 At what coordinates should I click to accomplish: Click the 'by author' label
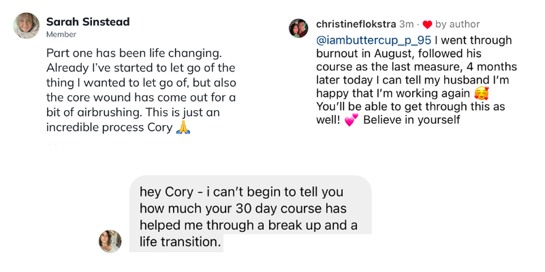[x=458, y=24]
